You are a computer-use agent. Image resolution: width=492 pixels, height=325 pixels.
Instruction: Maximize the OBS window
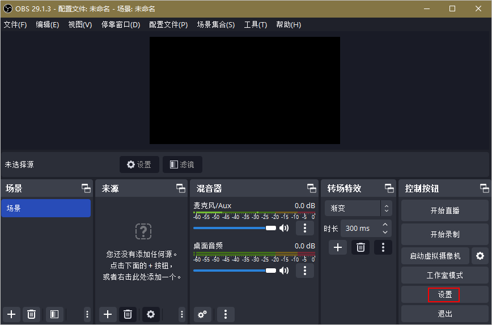click(x=452, y=9)
